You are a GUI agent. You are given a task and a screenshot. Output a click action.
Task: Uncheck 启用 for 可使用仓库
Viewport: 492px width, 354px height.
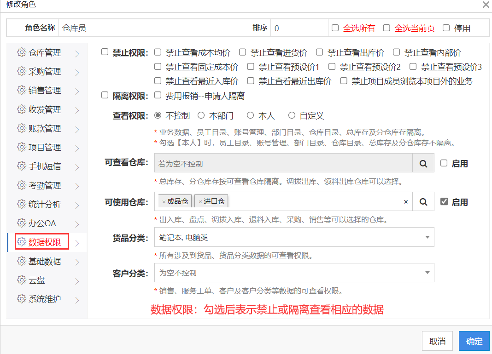pyautogui.click(x=444, y=201)
